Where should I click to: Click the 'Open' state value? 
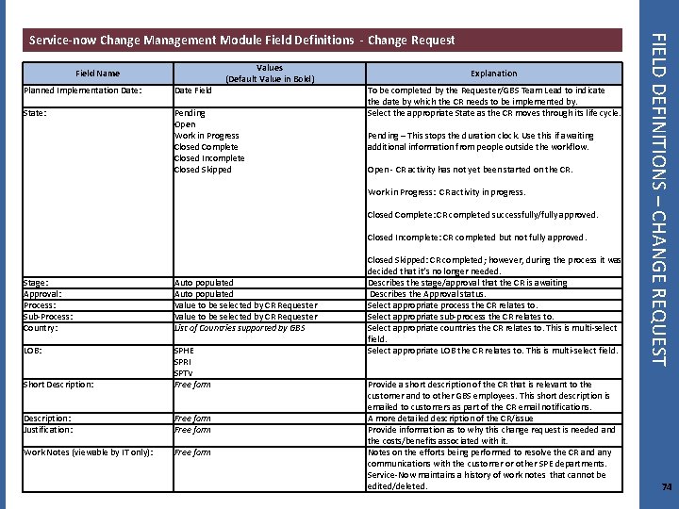pyautogui.click(x=185, y=124)
